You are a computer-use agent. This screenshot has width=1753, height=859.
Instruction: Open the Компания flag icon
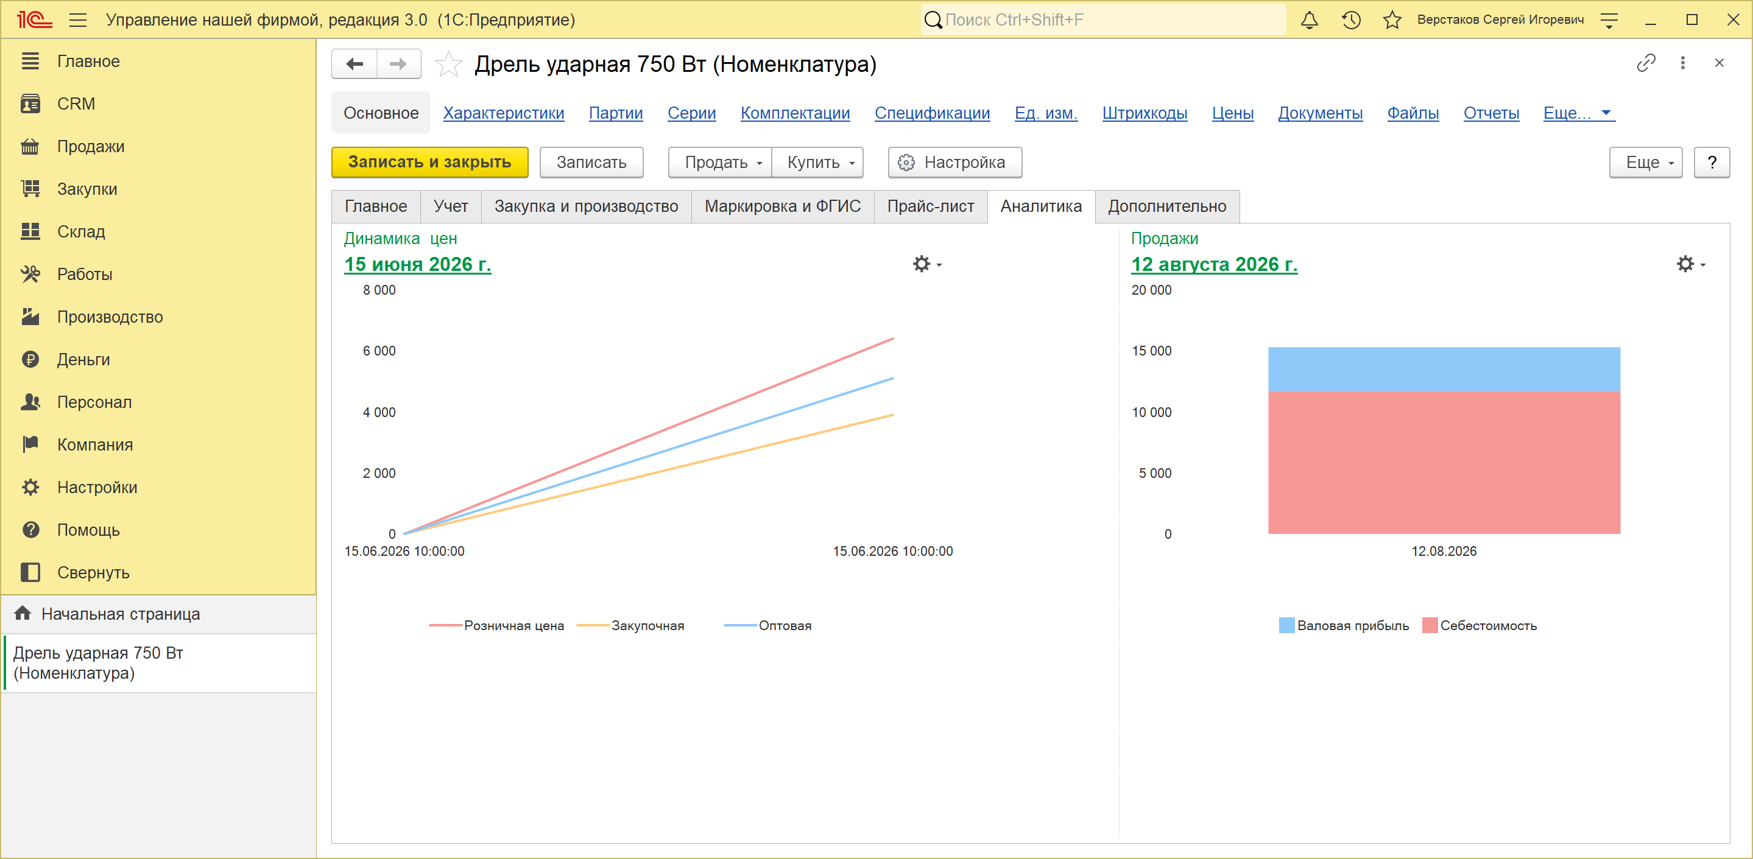tap(30, 444)
